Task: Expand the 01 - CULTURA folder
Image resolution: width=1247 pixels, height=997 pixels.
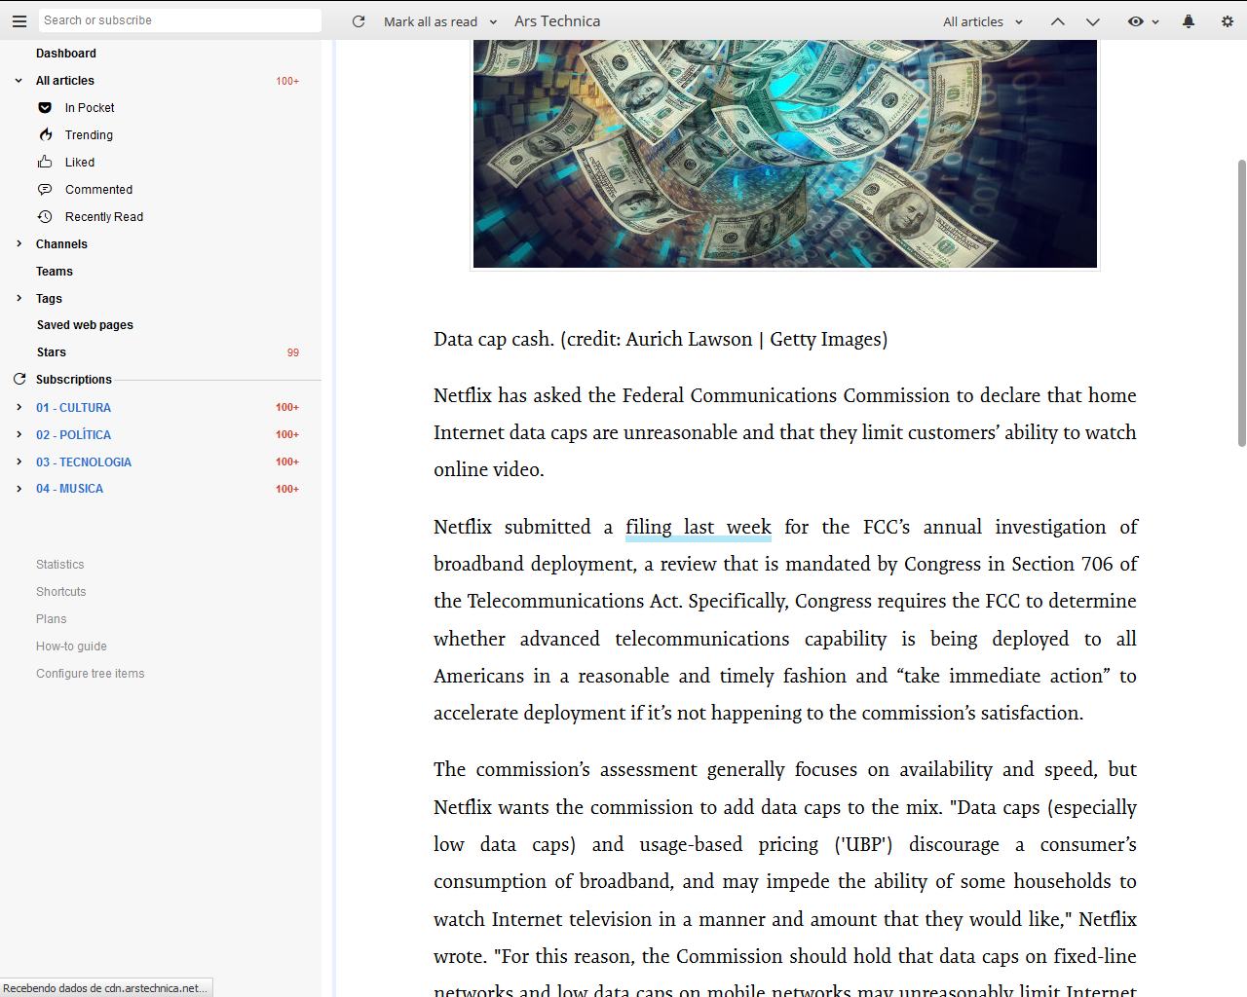Action: [19, 408]
